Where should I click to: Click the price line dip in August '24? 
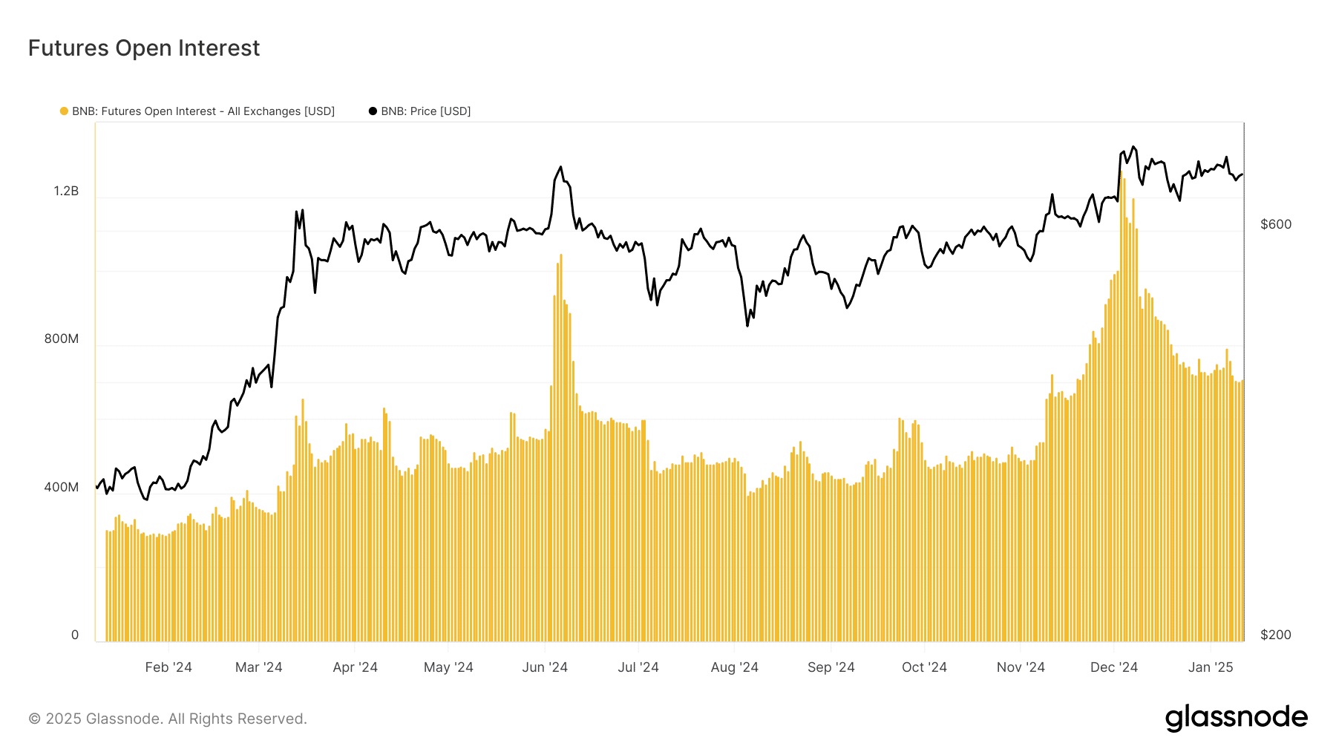coord(747,324)
